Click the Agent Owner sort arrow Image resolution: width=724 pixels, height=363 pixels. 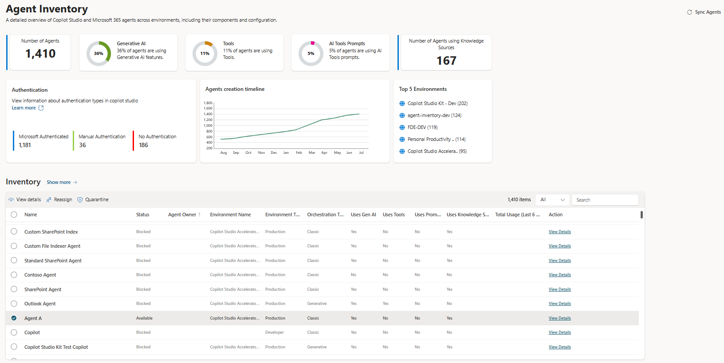click(x=200, y=215)
